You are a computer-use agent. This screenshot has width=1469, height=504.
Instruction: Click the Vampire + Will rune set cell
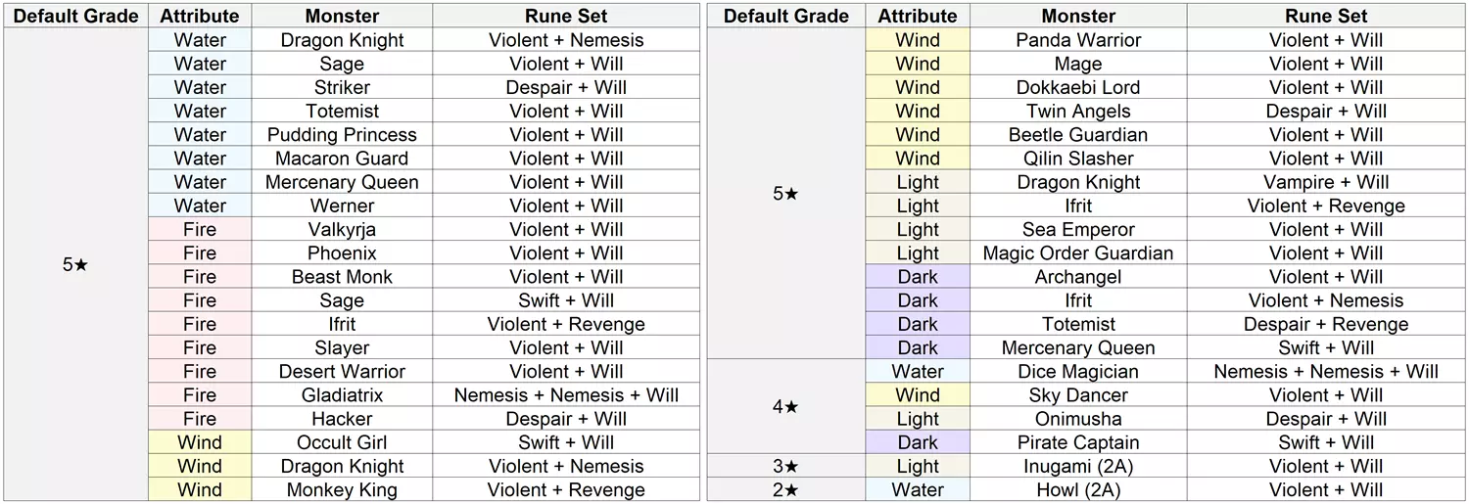1326,182
